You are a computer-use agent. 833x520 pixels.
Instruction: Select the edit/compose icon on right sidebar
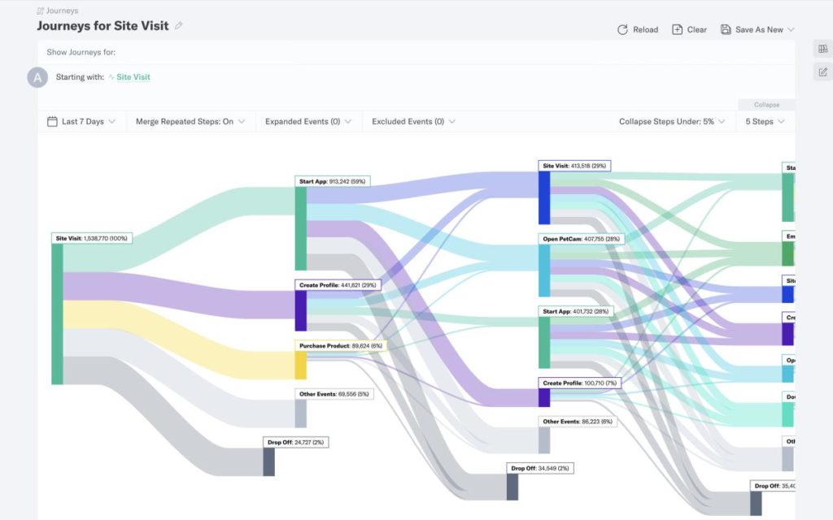point(822,71)
